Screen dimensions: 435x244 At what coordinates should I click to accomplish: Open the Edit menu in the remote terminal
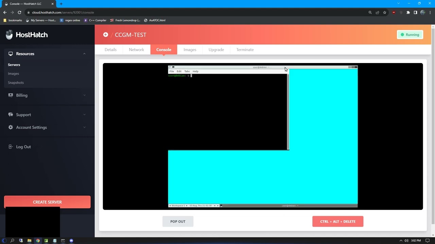179,71
